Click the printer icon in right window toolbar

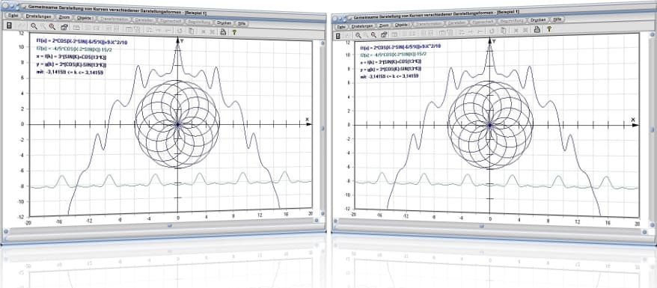[x=537, y=29]
